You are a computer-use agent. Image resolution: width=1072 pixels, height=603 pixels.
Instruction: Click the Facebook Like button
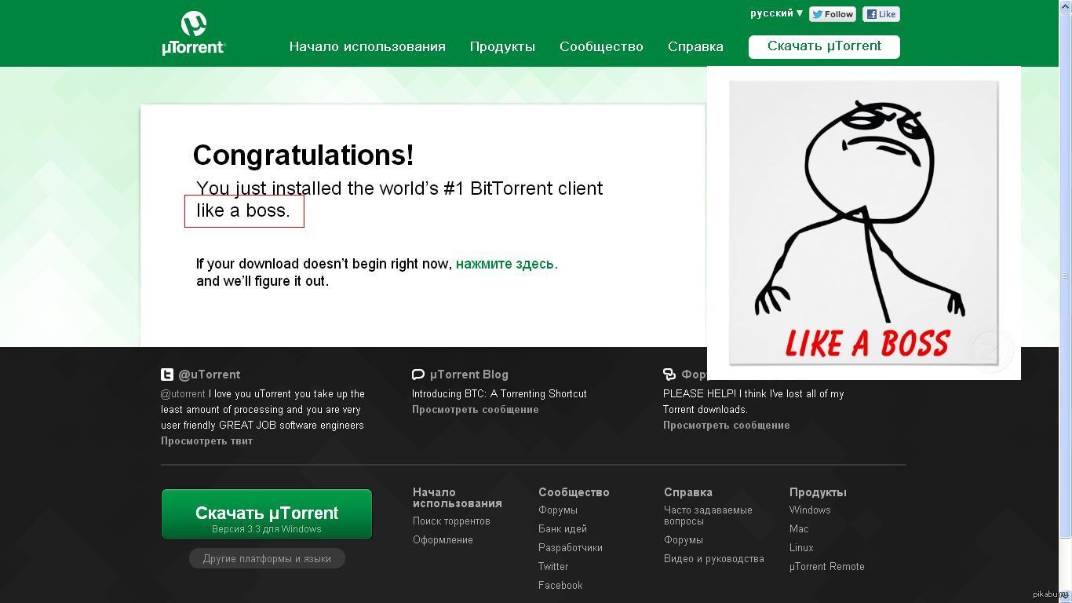click(881, 14)
